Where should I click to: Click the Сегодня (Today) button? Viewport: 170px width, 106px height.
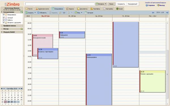click(89, 13)
